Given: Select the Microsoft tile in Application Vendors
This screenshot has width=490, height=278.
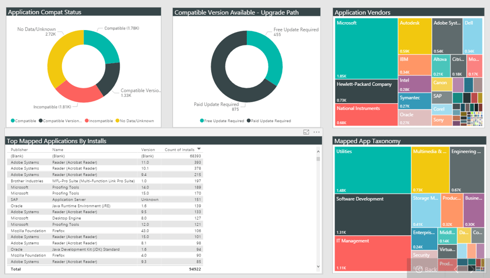Looking at the screenshot, I should tap(366, 49).
